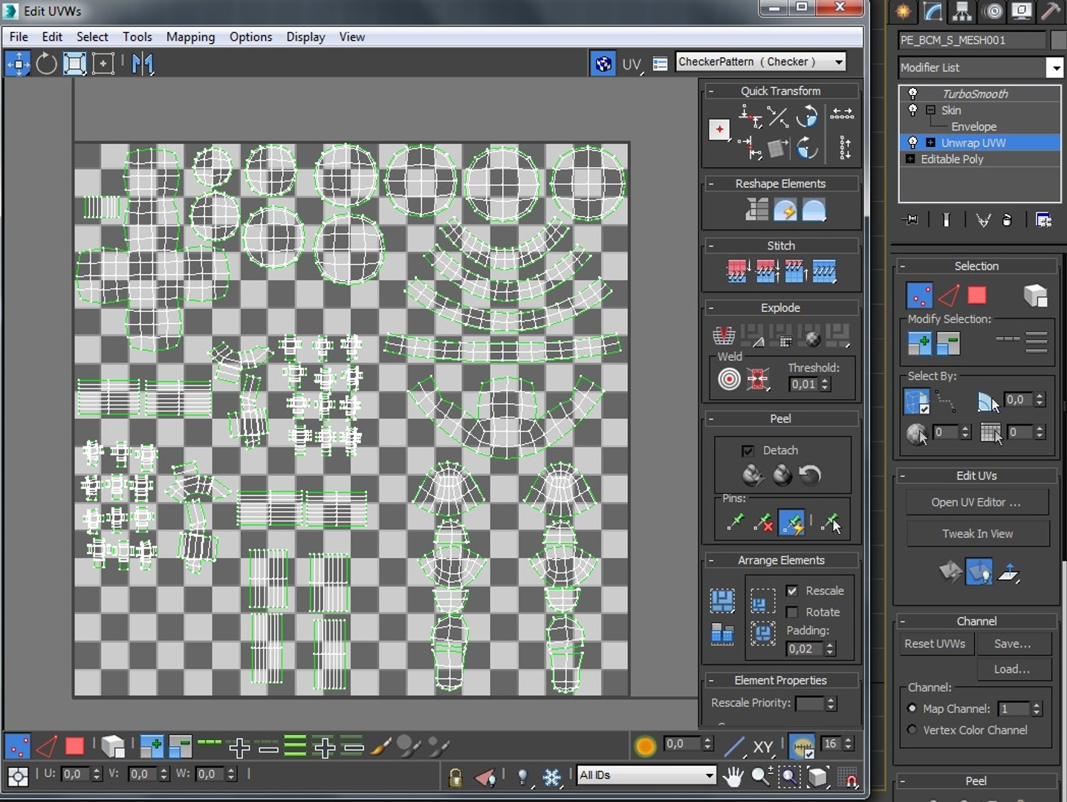Click the Tweak In View button
The width and height of the screenshot is (1067, 802).
[x=976, y=534]
